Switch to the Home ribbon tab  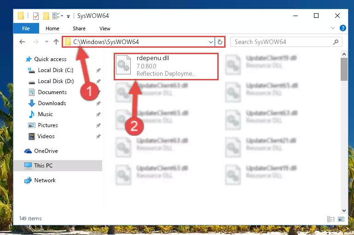click(52, 28)
